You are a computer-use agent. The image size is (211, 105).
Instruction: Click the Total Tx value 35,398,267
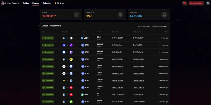coord(49,16)
